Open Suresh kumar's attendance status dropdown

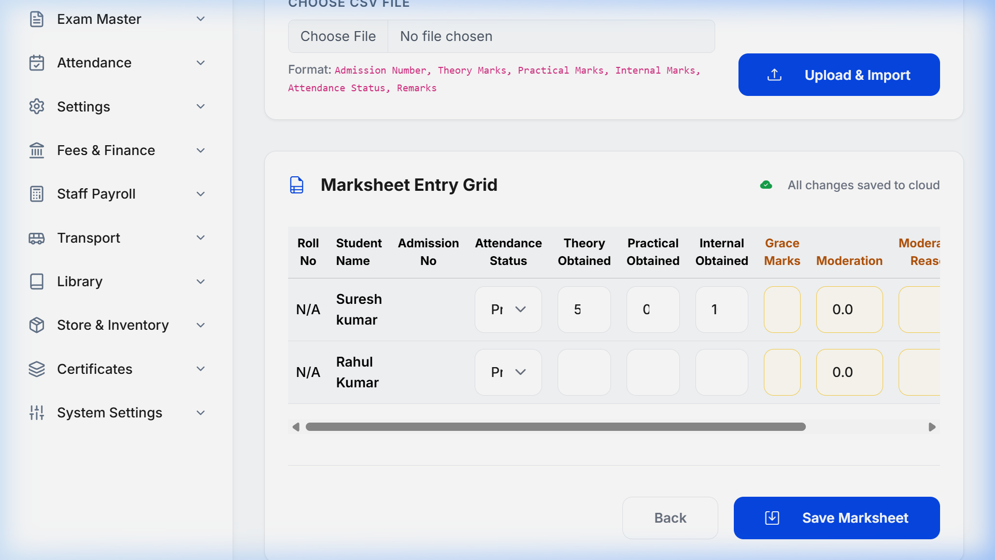[508, 310]
